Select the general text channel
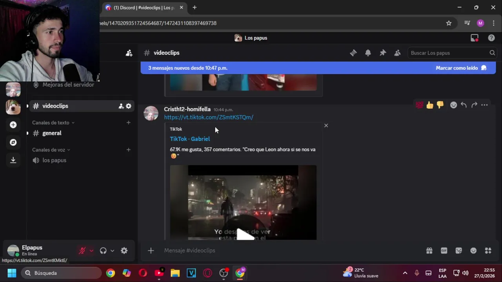 tap(82, 133)
